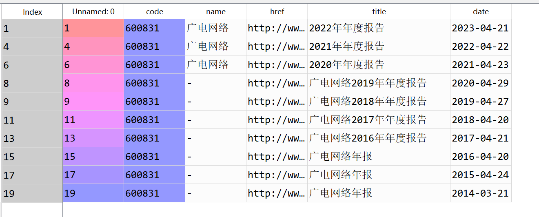Click the href cell in the 2023-04-21 row
This screenshot has height=217, width=539.
click(x=277, y=28)
